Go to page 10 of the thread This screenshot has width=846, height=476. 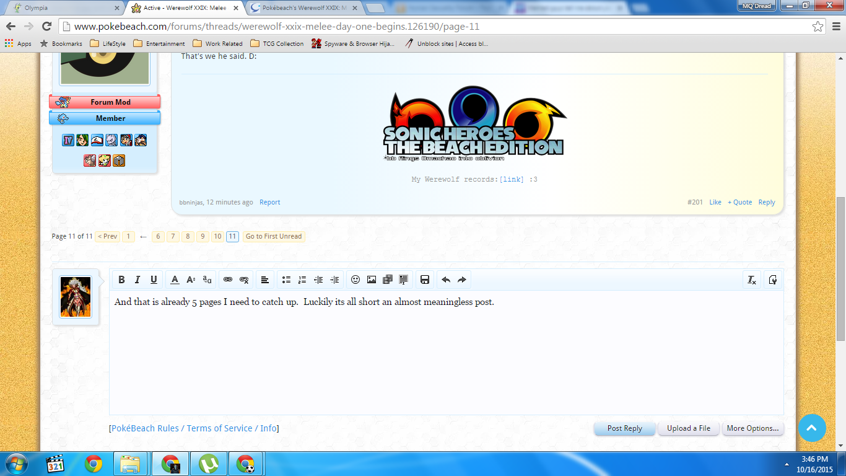(217, 236)
